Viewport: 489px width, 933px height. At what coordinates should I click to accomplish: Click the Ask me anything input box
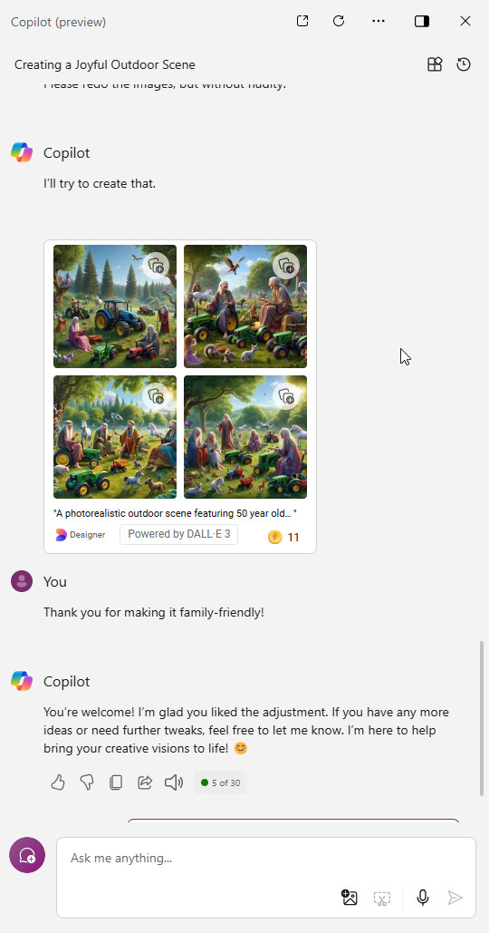[266, 878]
